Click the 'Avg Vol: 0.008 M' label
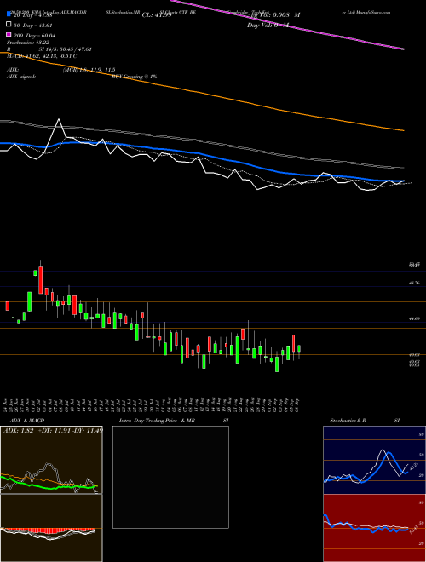Screen dimensions: 426x562 (x=274, y=15)
